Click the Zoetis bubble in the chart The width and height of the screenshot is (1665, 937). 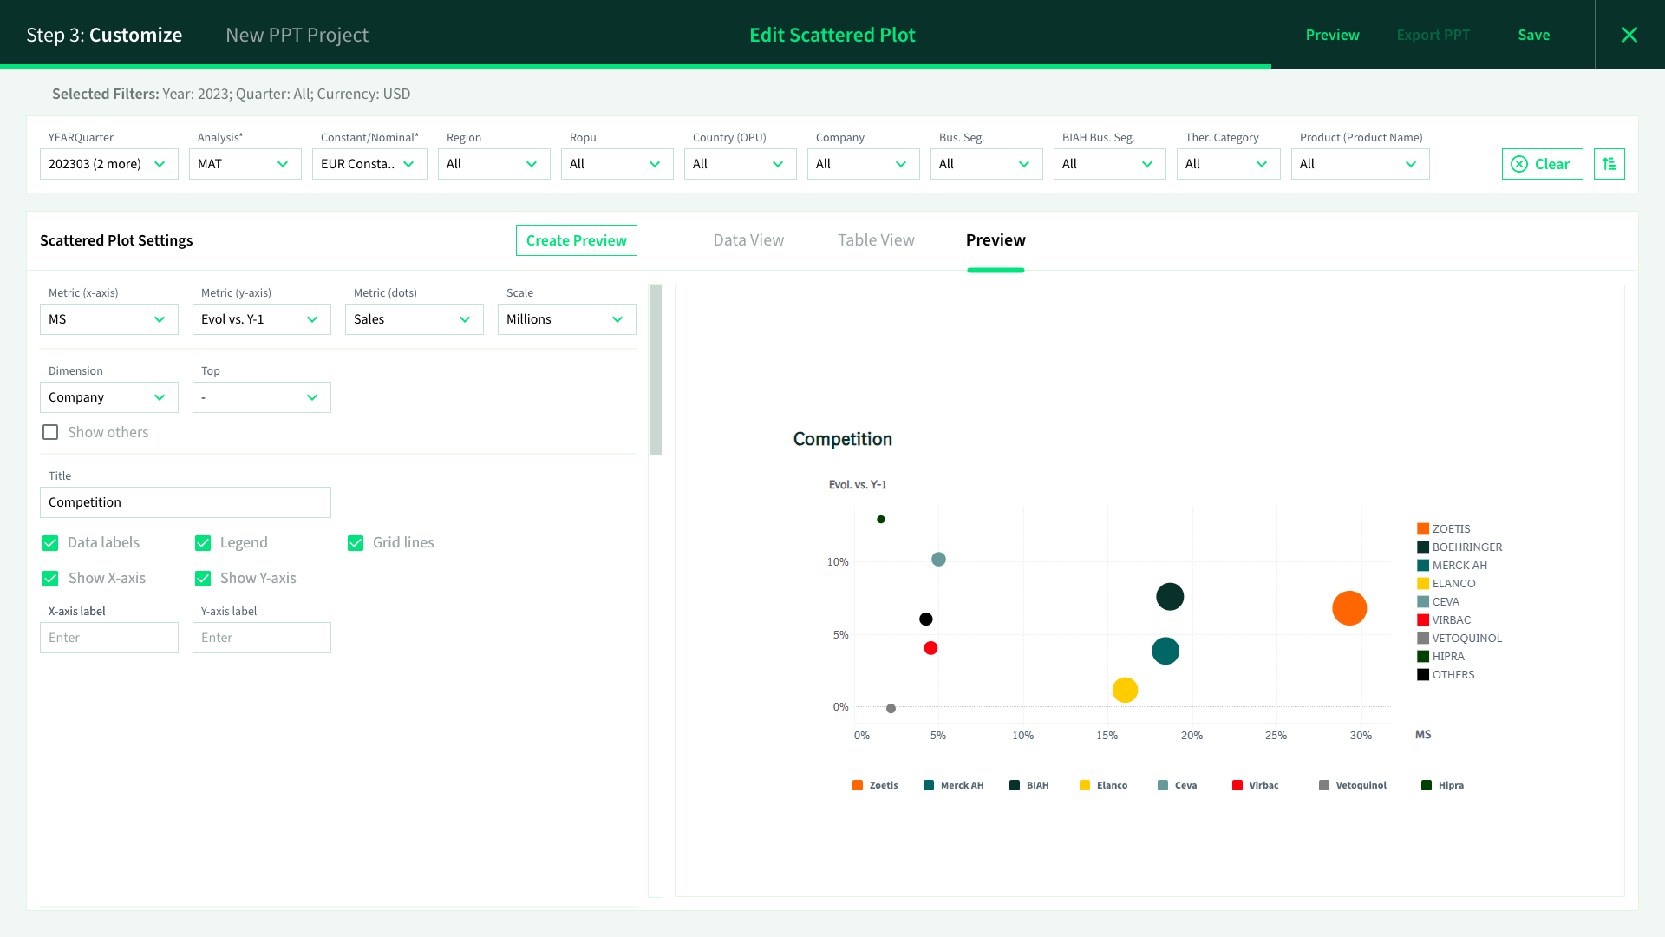pyautogui.click(x=1349, y=608)
